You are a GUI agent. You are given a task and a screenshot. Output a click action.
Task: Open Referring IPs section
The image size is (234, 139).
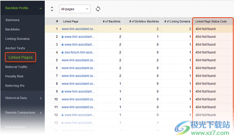click(x=15, y=86)
